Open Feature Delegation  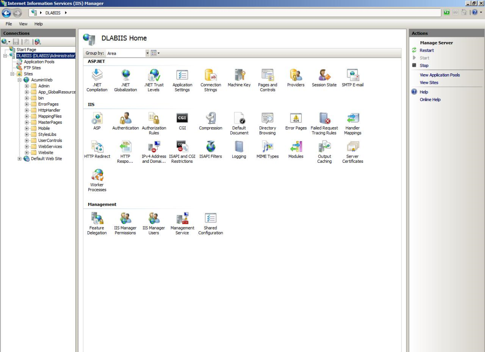(97, 223)
